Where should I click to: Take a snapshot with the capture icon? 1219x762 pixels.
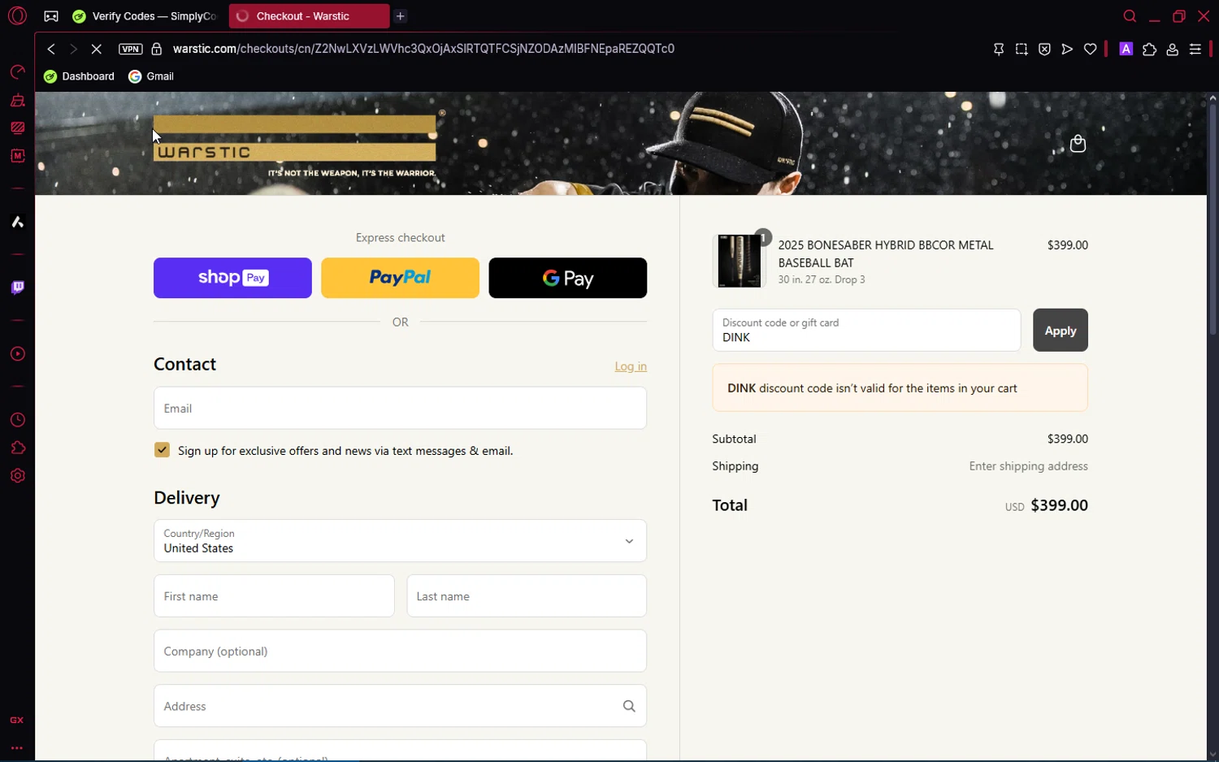point(1022,50)
